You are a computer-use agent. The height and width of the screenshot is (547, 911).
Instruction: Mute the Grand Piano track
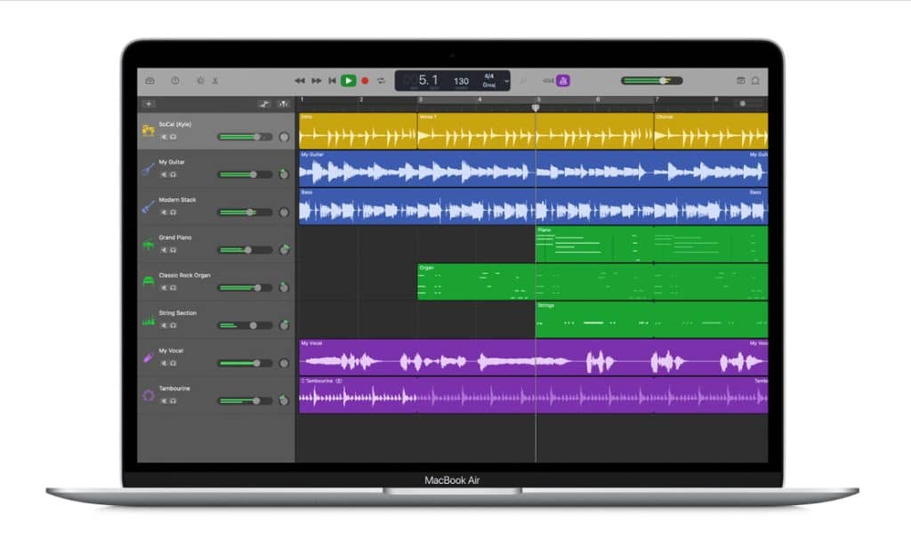click(164, 250)
